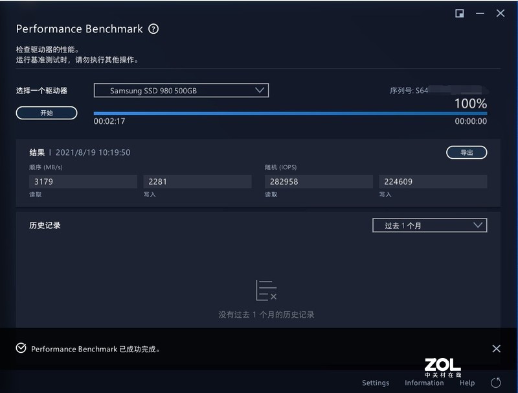Click the 选择一个驱动器 label

(41, 90)
